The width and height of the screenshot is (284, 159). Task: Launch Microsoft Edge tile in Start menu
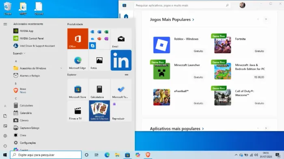pyautogui.click(x=78, y=60)
